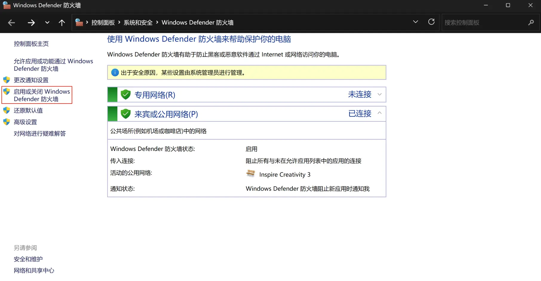The width and height of the screenshot is (541, 281).
Task: Select 系统和安全 in the breadcrumb path
Action: tap(138, 23)
